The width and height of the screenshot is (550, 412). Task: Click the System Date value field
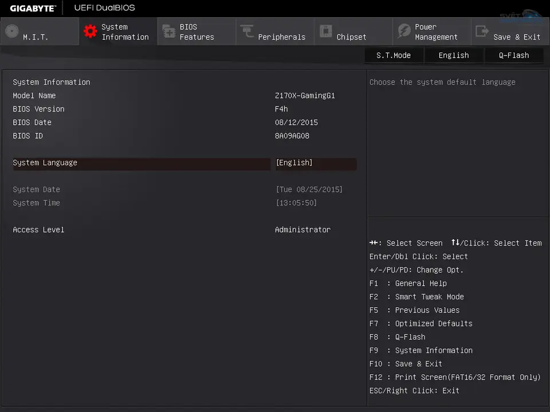[309, 189]
